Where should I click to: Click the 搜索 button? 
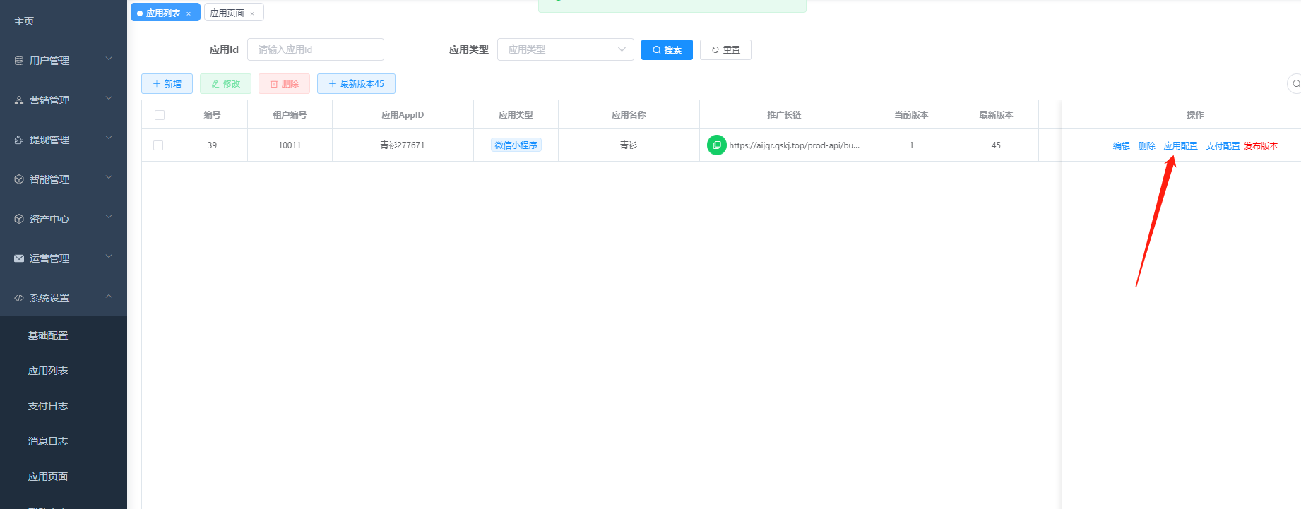click(667, 49)
